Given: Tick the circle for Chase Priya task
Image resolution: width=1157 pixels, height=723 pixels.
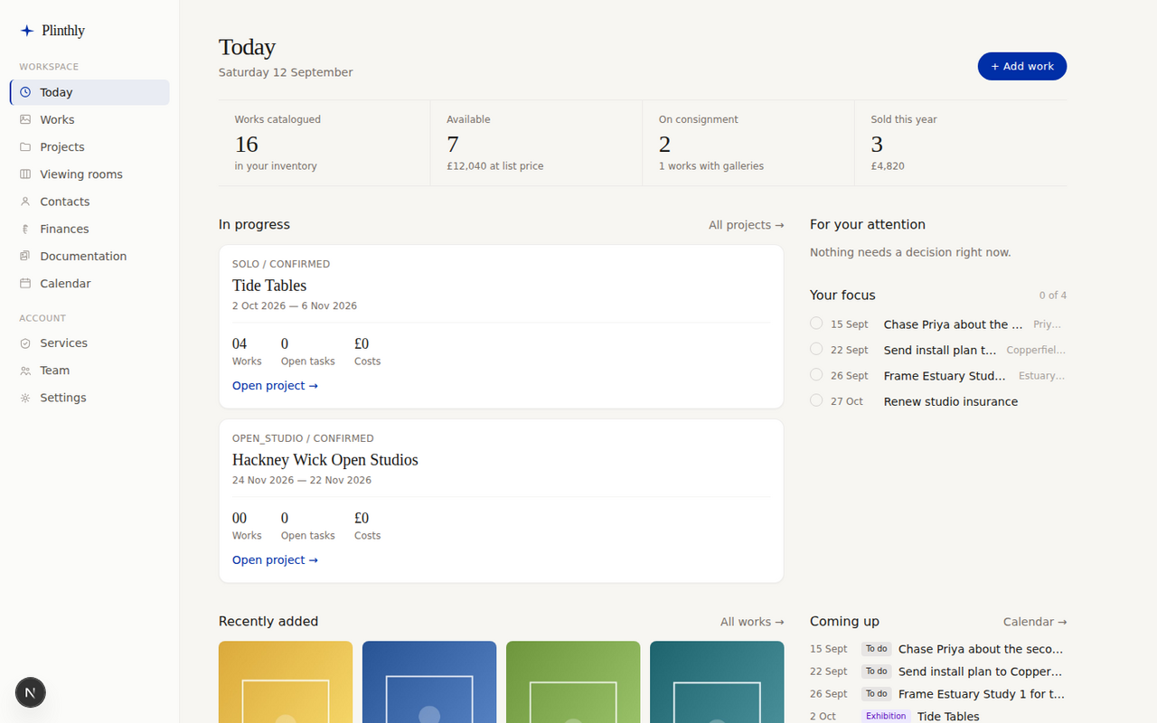Looking at the screenshot, I should (816, 324).
